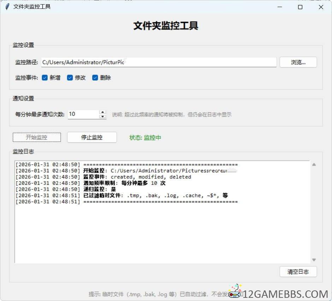Toggle the 新增 checkbox

point(45,78)
